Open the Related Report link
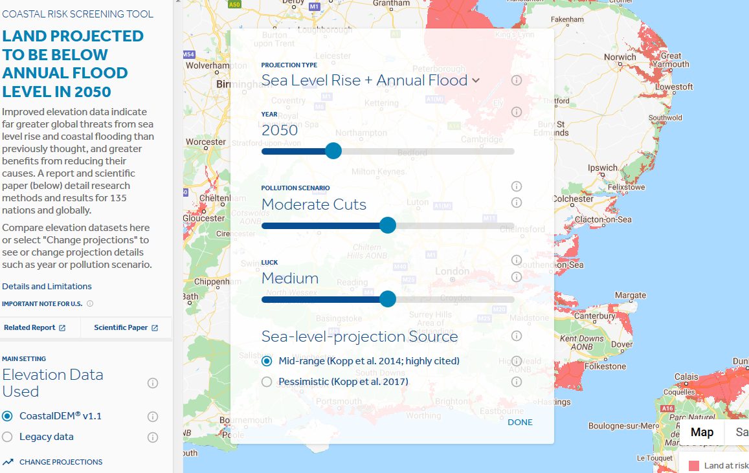Image resolution: width=749 pixels, height=473 pixels. click(x=34, y=327)
